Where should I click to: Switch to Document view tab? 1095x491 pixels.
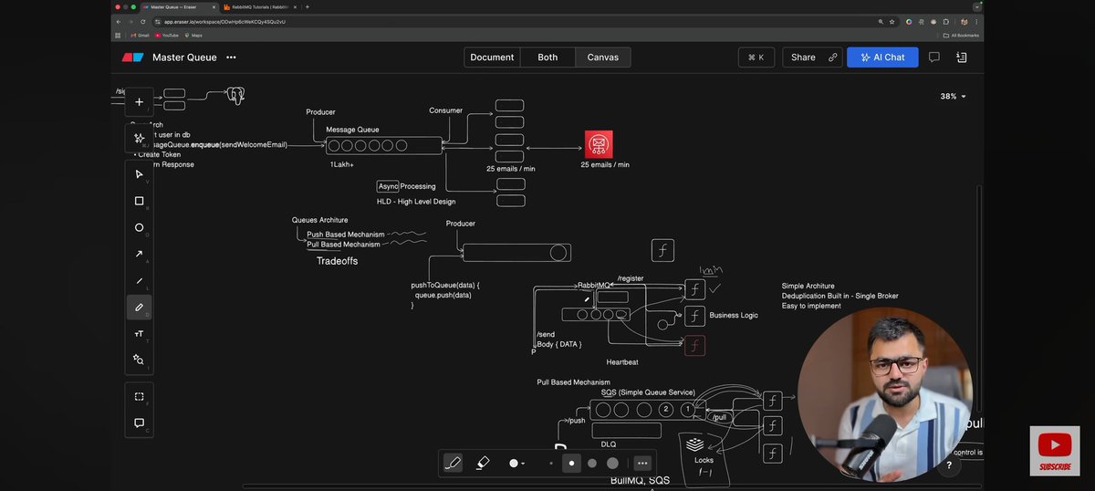(x=492, y=57)
